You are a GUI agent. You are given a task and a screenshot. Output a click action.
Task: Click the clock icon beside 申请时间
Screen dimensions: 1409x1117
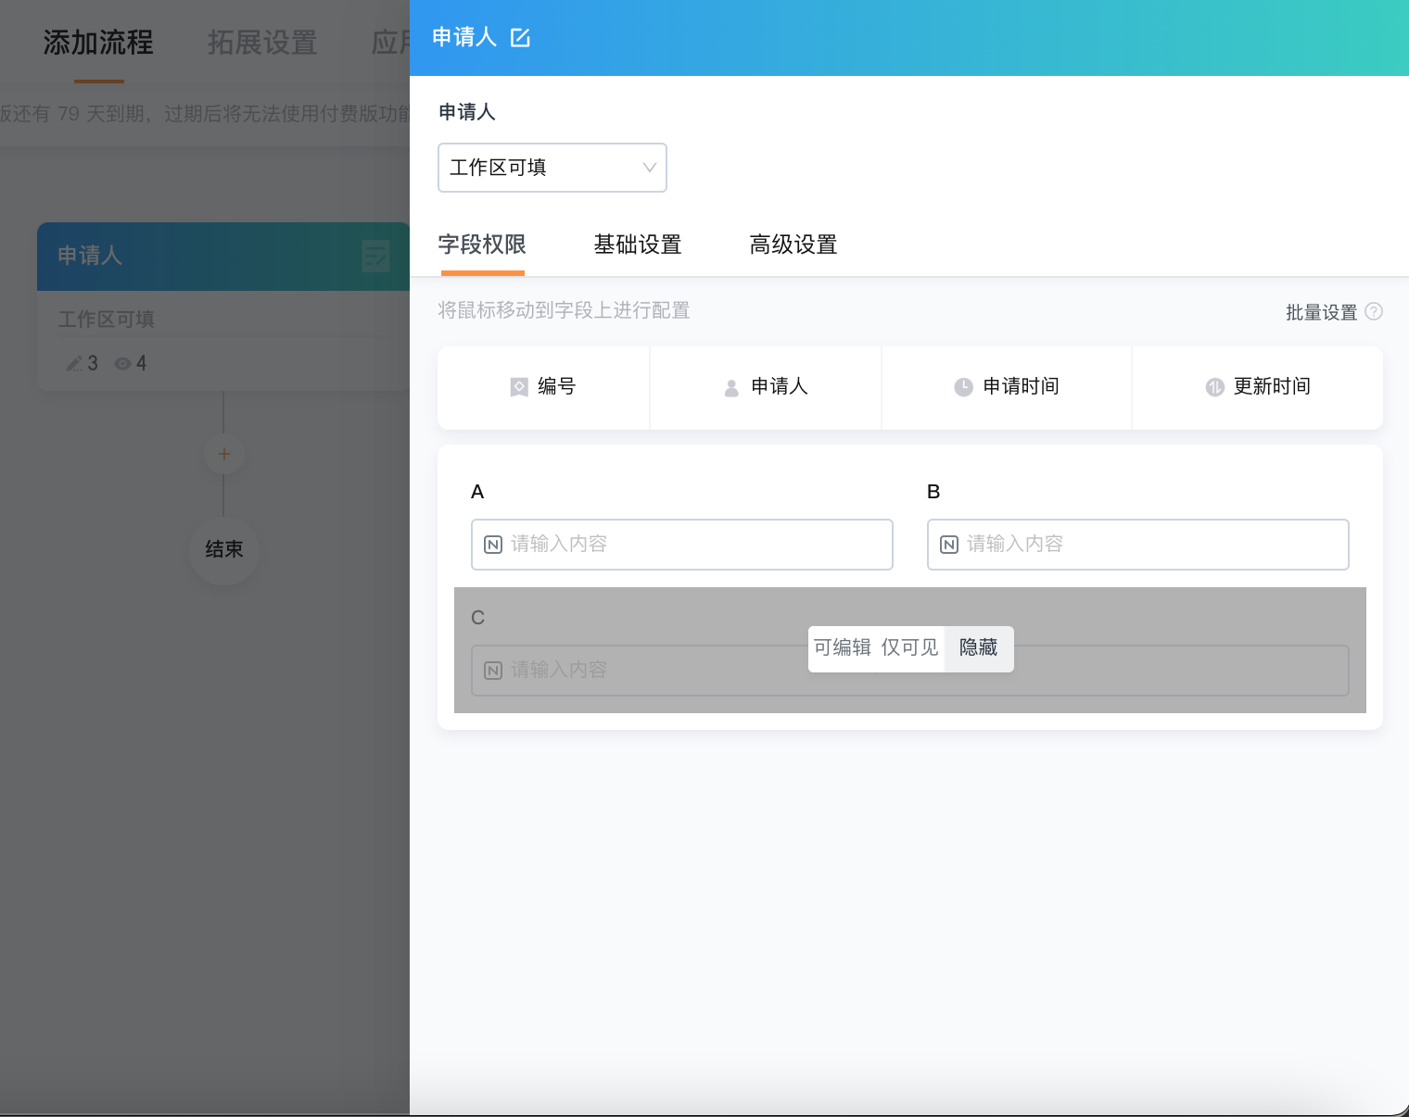click(964, 387)
